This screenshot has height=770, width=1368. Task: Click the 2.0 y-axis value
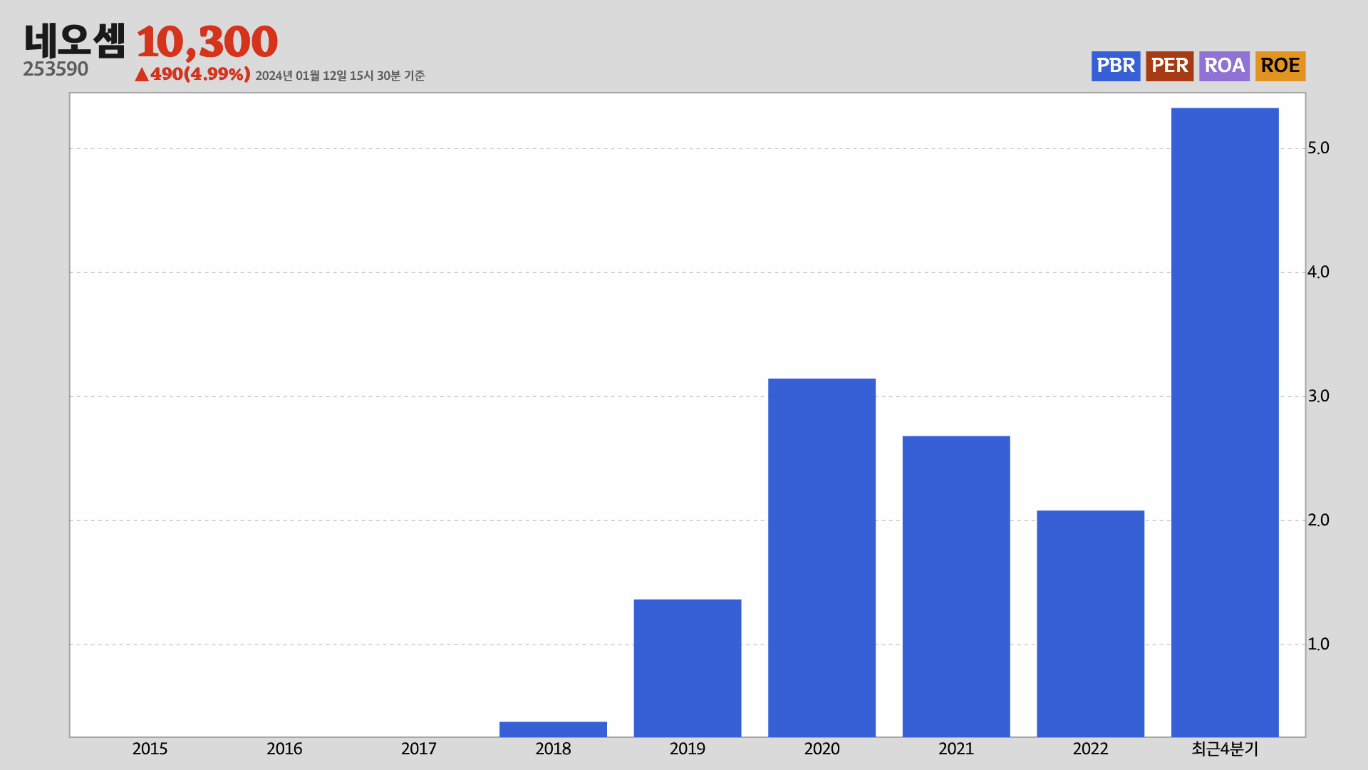1318,520
